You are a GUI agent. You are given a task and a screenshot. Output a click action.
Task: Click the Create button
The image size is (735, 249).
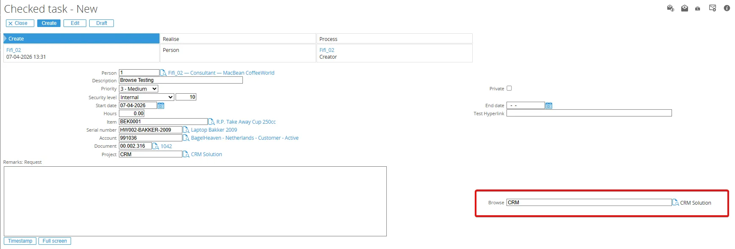49,23
